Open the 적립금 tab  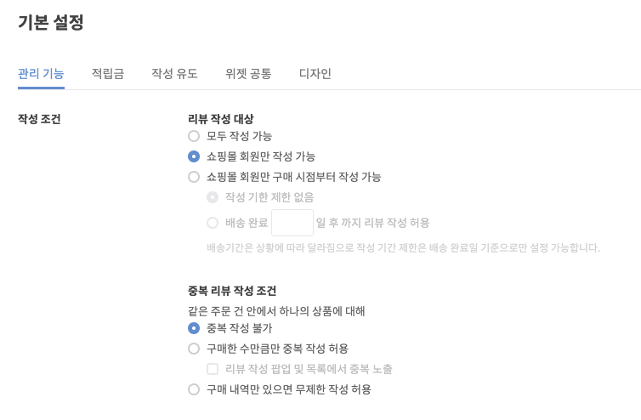pos(108,74)
